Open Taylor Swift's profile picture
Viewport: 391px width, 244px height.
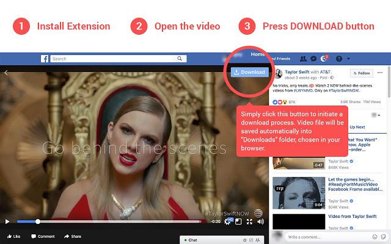pyautogui.click(x=279, y=74)
